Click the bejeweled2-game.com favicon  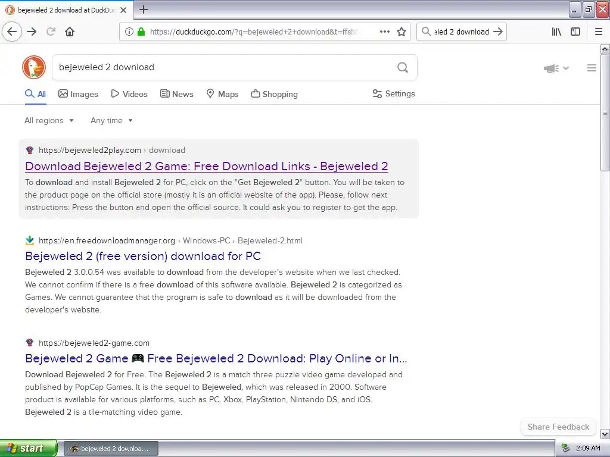(30, 342)
